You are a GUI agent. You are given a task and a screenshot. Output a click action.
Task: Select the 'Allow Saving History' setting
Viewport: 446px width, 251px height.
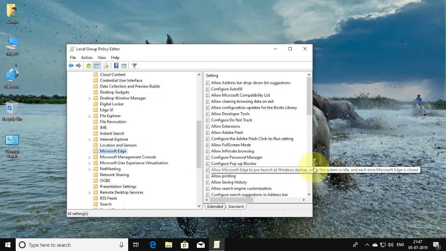coord(229,182)
